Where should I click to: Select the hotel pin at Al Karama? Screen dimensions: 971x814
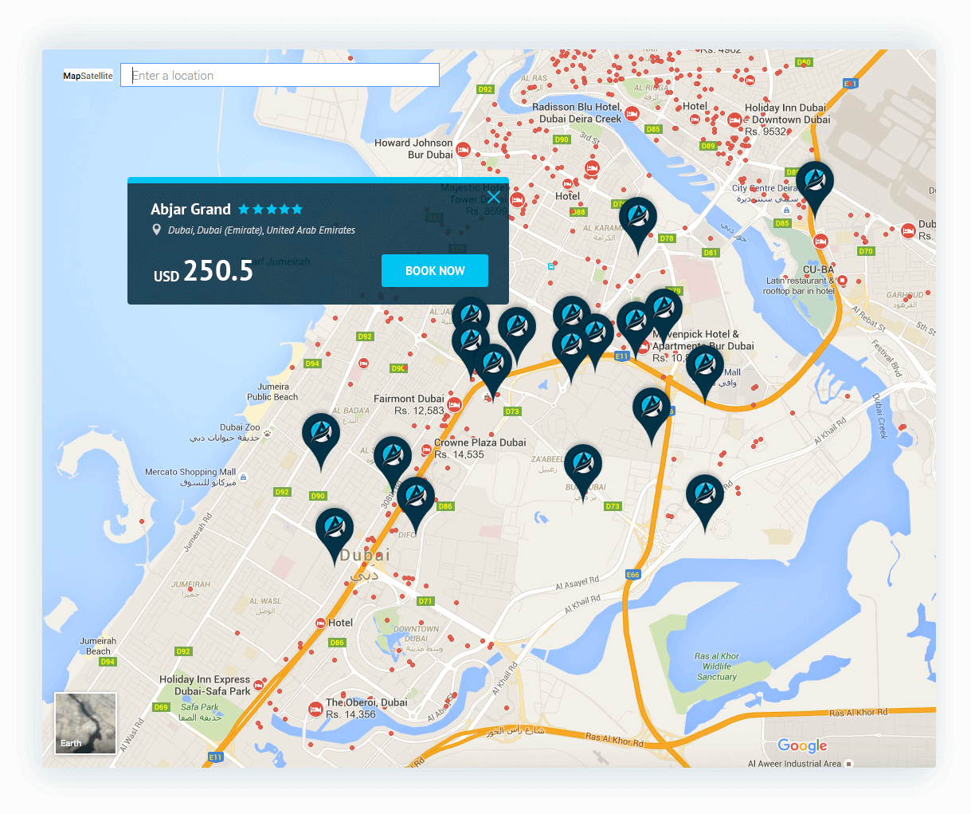pos(638,224)
